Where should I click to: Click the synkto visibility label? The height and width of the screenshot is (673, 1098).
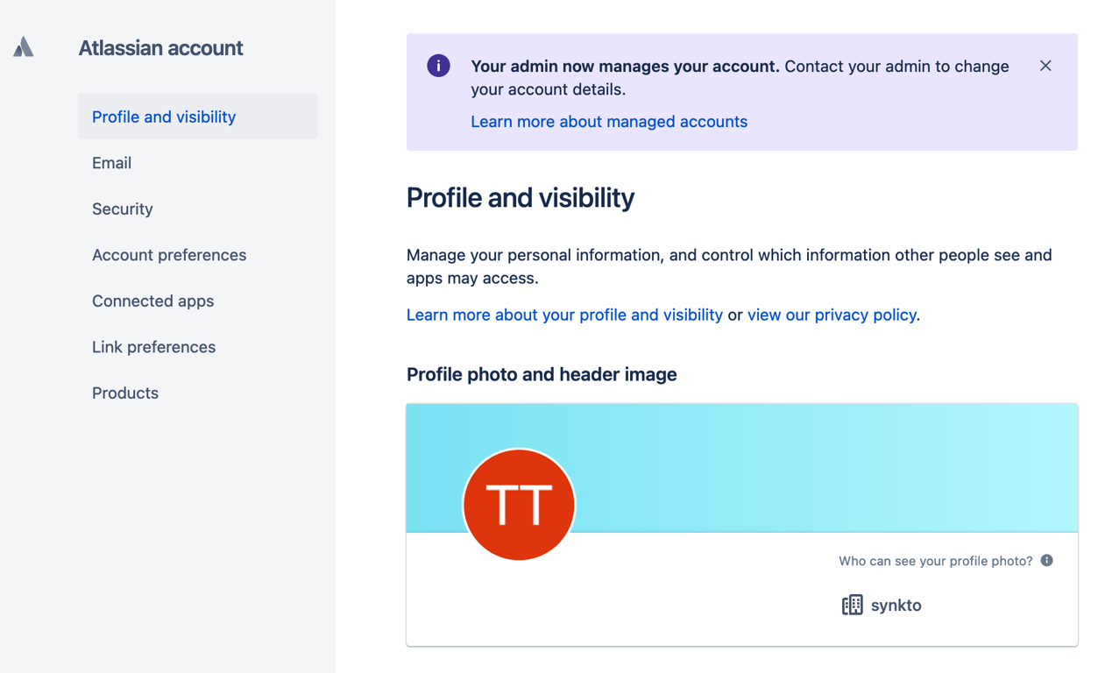tap(896, 606)
